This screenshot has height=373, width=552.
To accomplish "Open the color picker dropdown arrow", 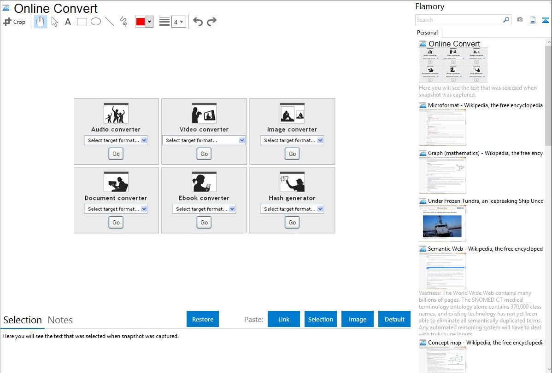I will pos(149,22).
